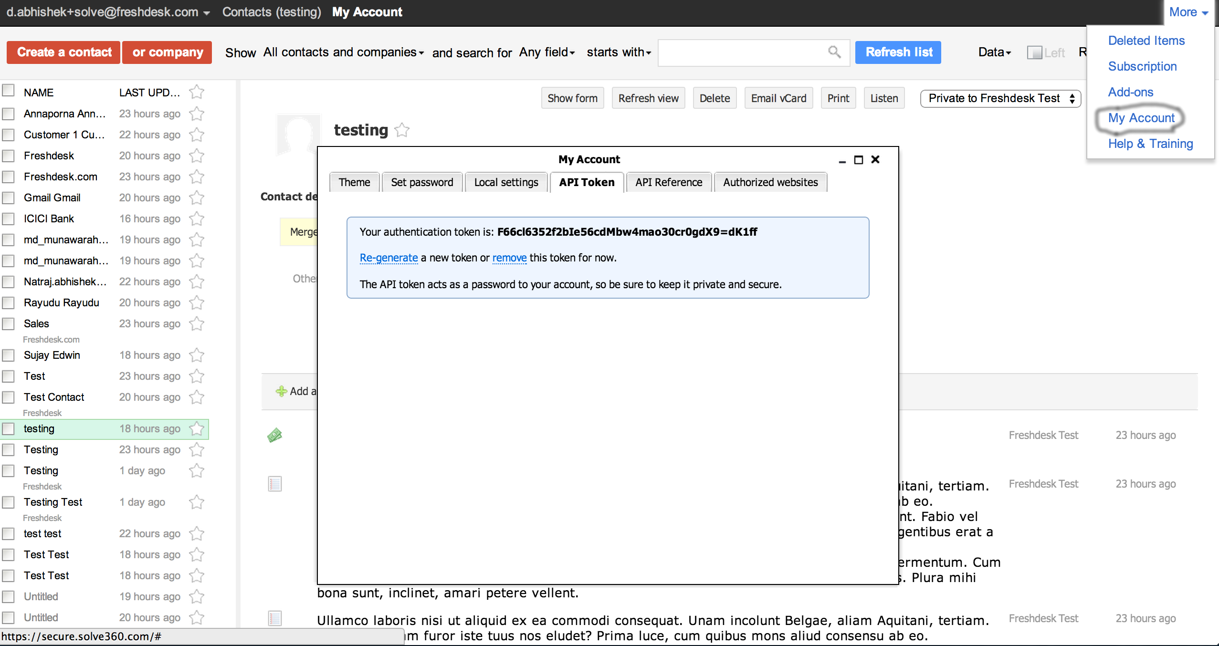
Task: Open the green ticket activity icon
Action: (x=275, y=435)
